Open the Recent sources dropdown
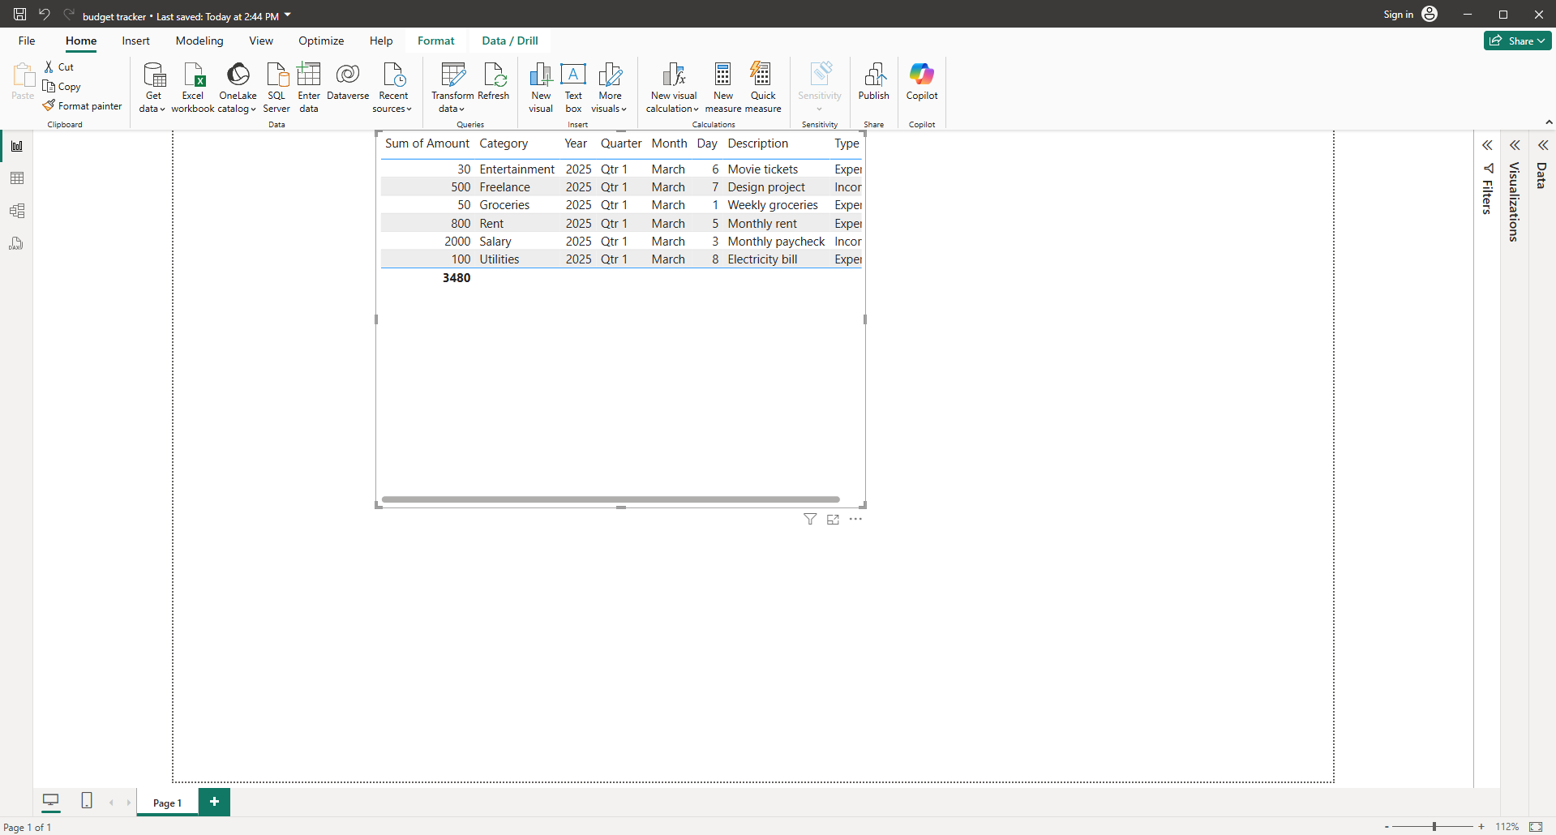The width and height of the screenshot is (1556, 835). pos(393,87)
